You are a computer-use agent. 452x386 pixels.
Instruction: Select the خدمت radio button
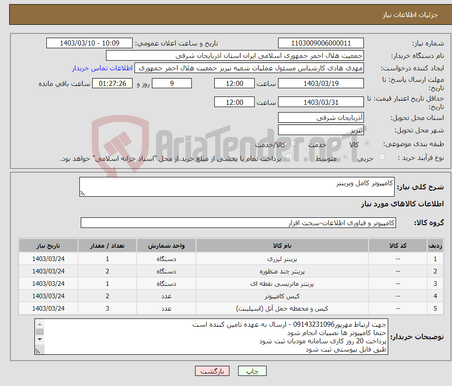(335, 143)
